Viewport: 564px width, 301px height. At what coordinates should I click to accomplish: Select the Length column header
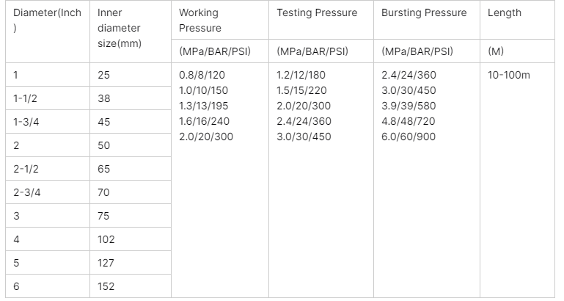pyautogui.click(x=517, y=20)
